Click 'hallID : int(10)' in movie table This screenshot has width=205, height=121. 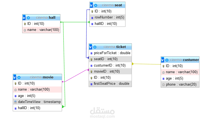(37, 108)
